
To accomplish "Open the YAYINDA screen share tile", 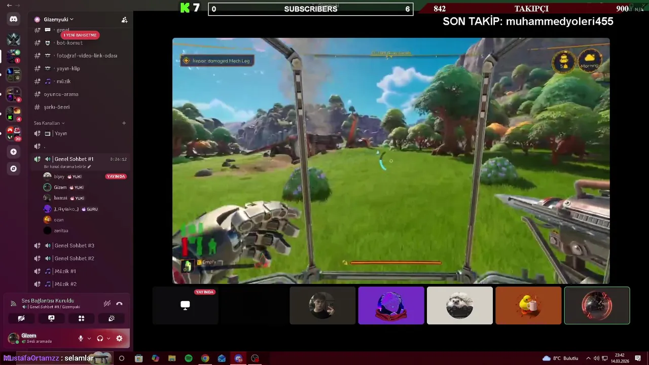I will [185, 306].
